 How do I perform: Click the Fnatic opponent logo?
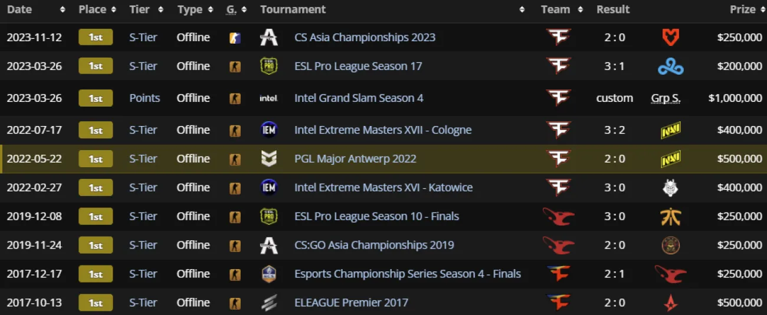[671, 217]
